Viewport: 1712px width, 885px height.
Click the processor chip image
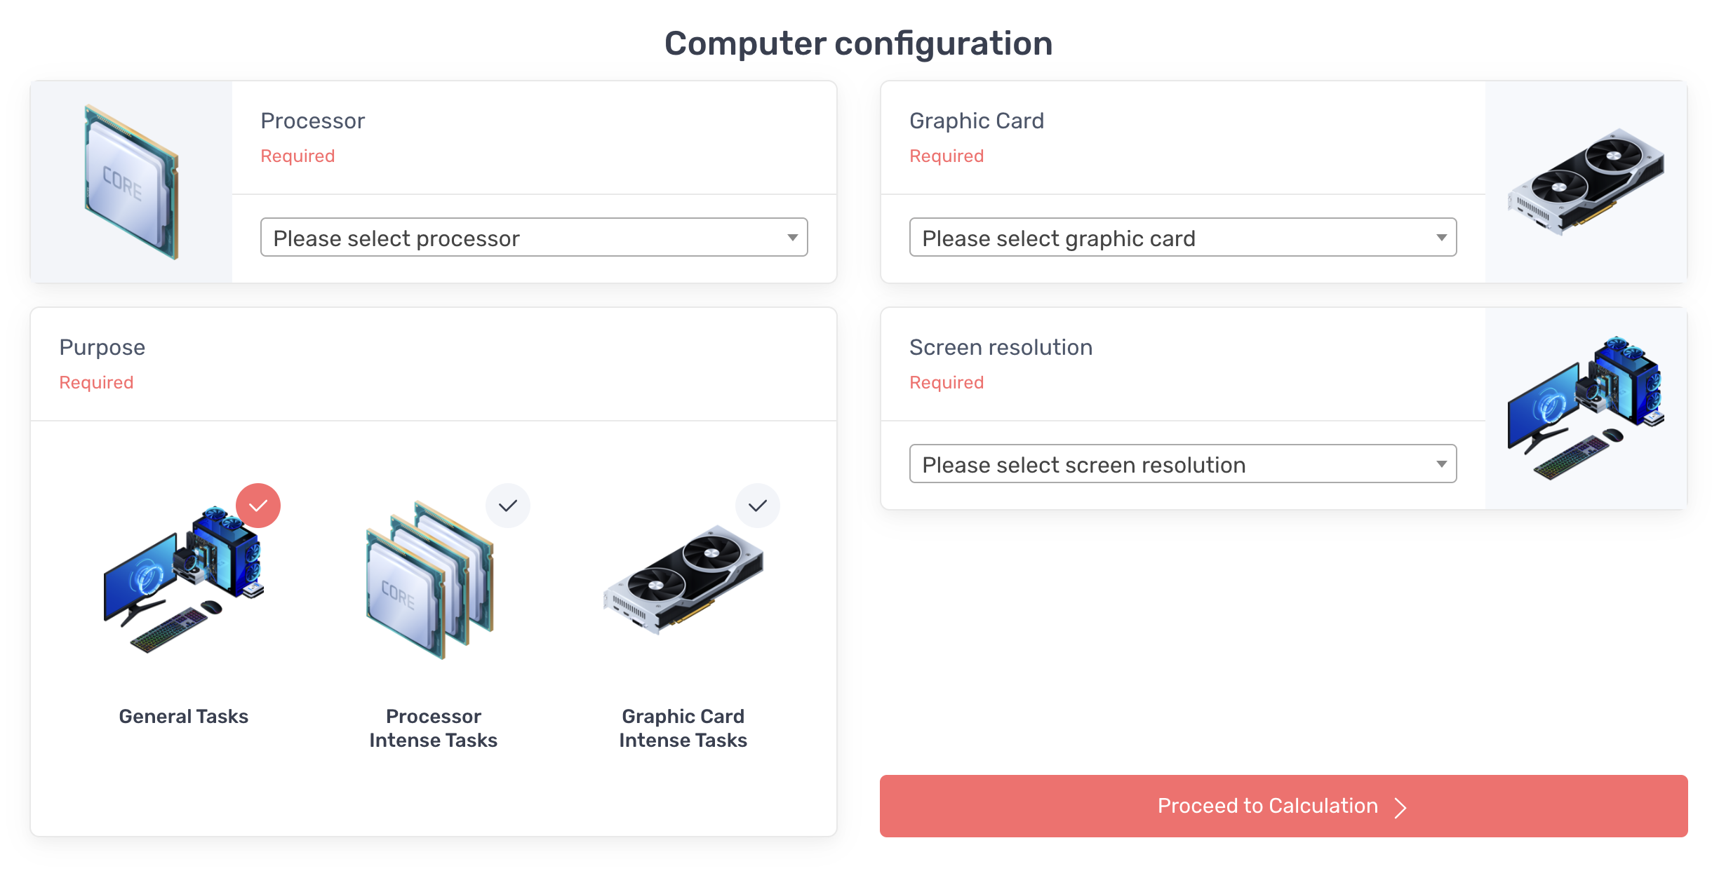pyautogui.click(x=131, y=182)
